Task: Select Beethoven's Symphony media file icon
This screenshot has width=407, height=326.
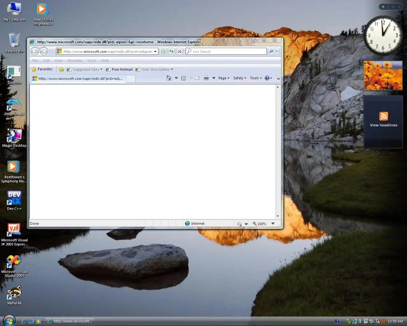Action: click(14, 172)
